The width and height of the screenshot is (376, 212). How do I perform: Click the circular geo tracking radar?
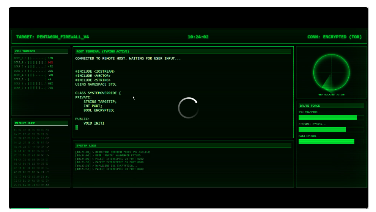[331, 72]
